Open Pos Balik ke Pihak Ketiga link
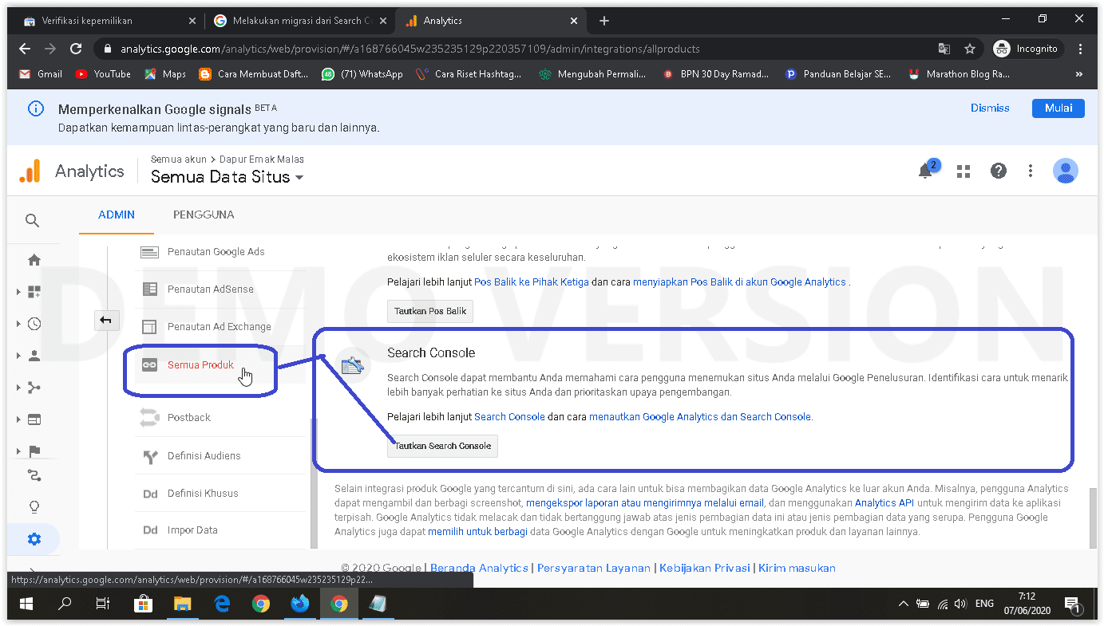 coord(532,282)
